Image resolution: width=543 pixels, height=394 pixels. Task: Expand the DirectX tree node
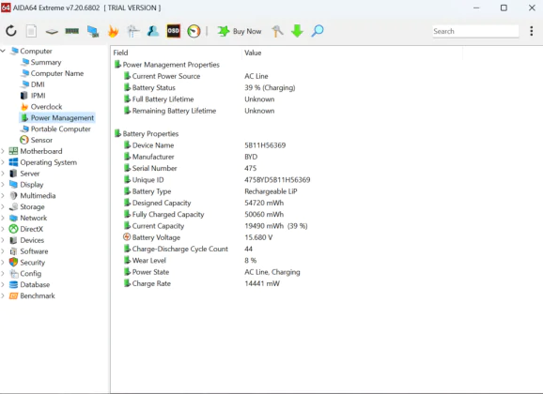pyautogui.click(x=3, y=229)
